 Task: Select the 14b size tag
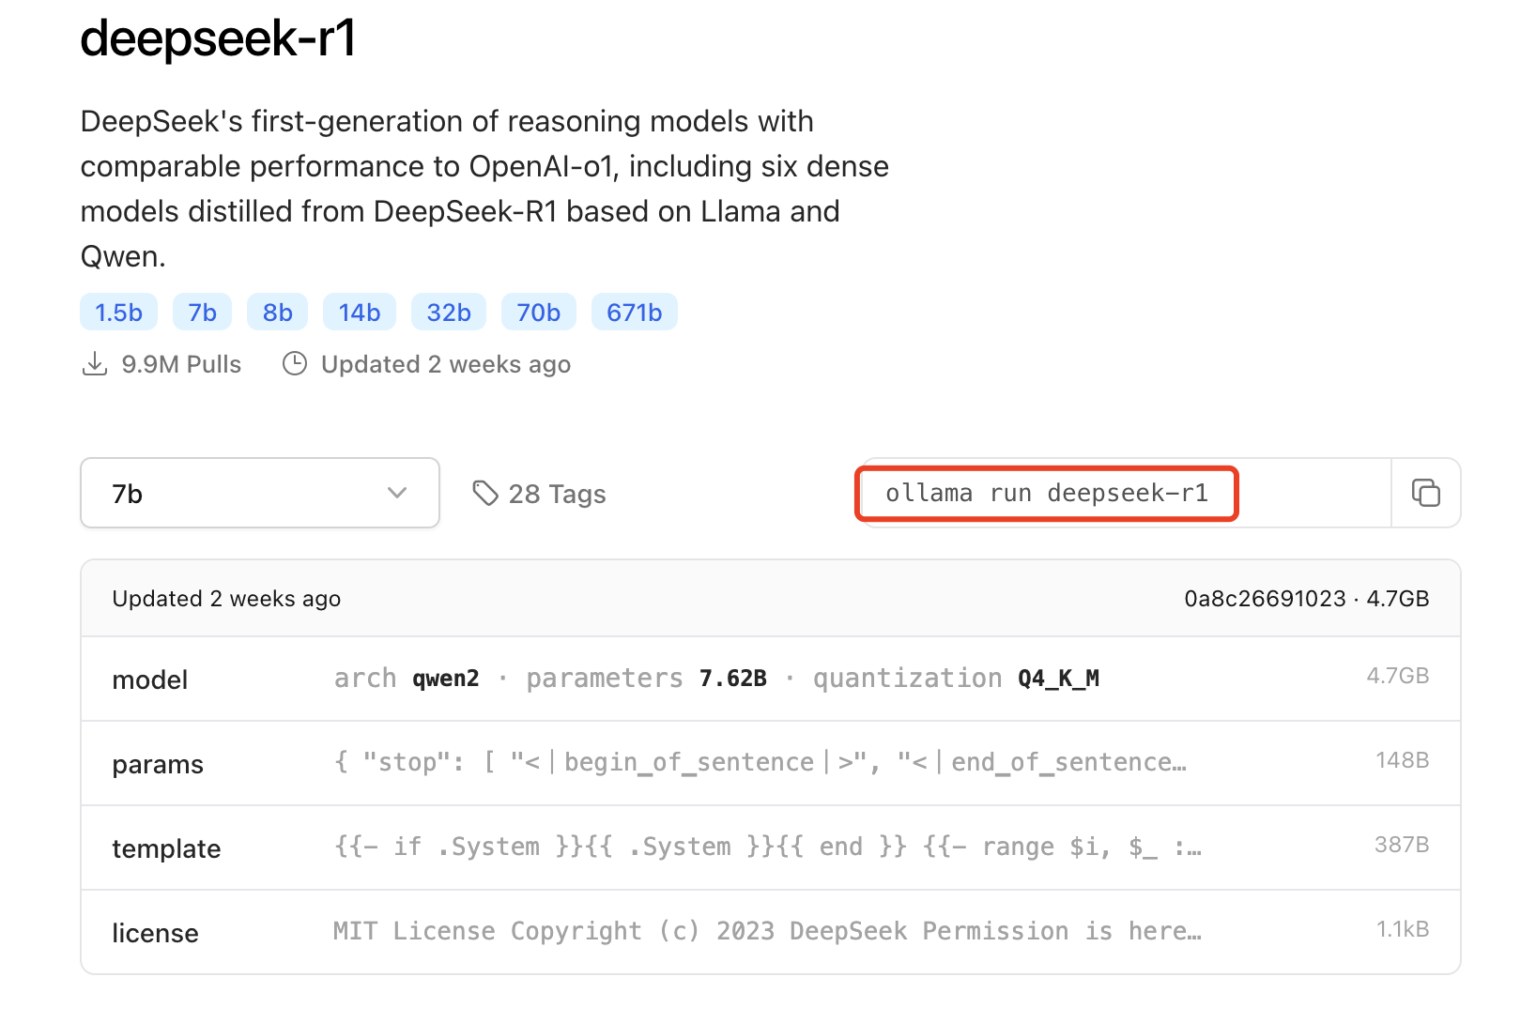(360, 313)
